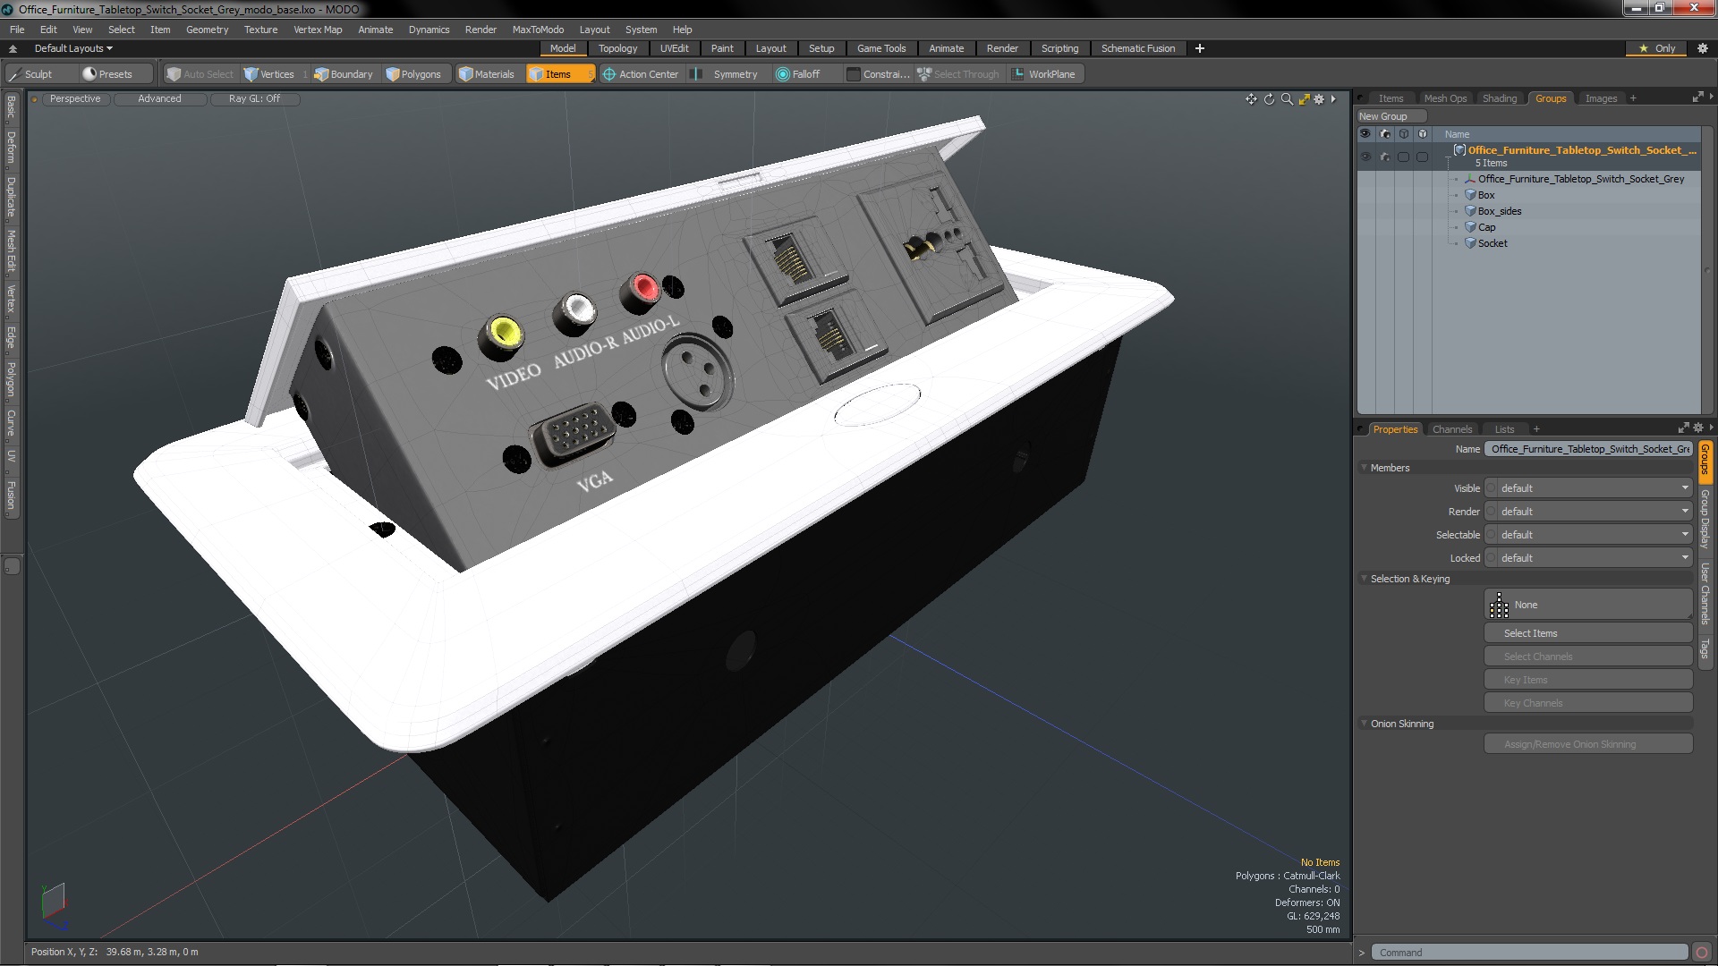The width and height of the screenshot is (1718, 966).
Task: Activate the WorkPlane tool
Action: tap(1043, 74)
